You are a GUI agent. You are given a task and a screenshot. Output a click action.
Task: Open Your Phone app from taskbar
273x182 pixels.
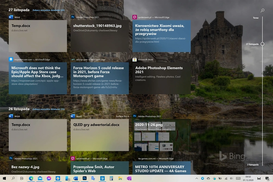tap(67, 178)
